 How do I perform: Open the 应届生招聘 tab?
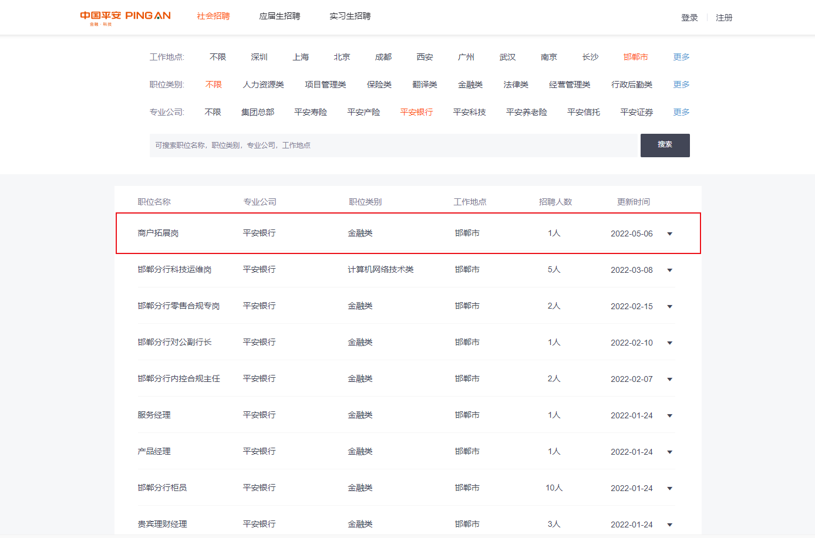(x=279, y=16)
